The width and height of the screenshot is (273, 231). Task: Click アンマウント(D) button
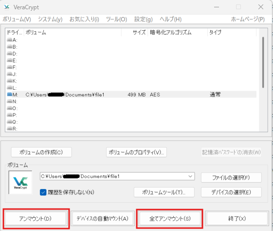[x=36, y=218]
